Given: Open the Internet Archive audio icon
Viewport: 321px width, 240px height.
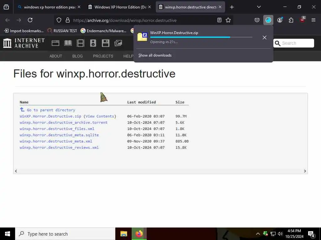Looking at the screenshot, I should click(93, 43).
